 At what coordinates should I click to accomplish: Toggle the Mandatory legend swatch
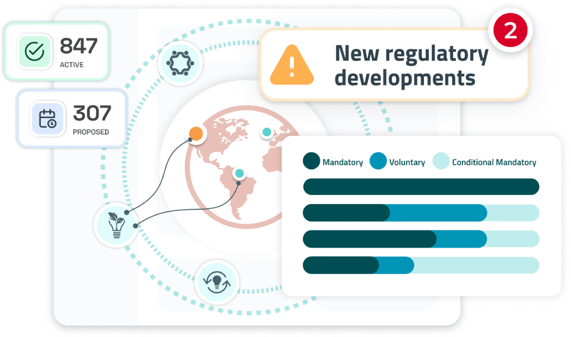click(x=311, y=161)
